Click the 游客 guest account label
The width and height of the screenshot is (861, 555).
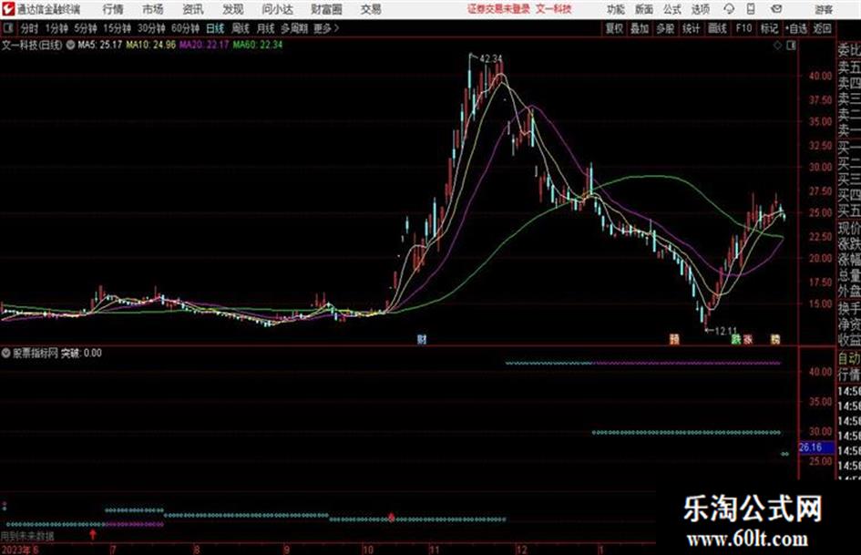[823, 9]
